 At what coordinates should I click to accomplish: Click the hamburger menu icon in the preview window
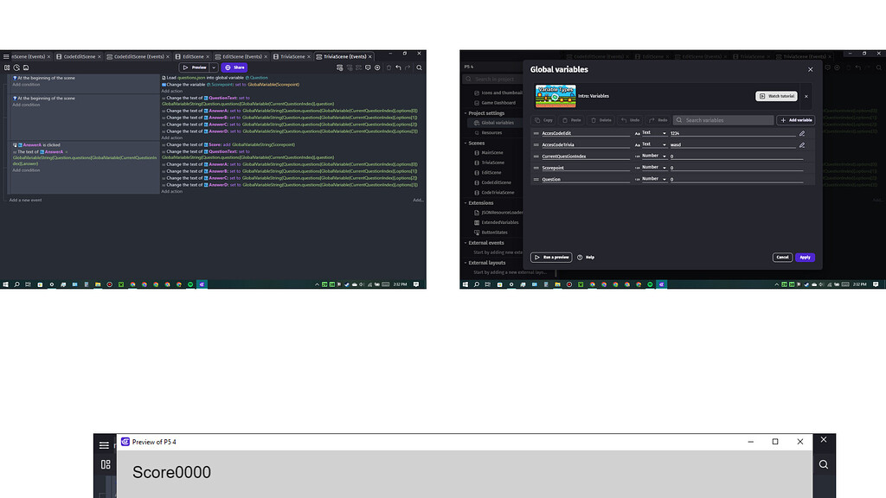(104, 444)
